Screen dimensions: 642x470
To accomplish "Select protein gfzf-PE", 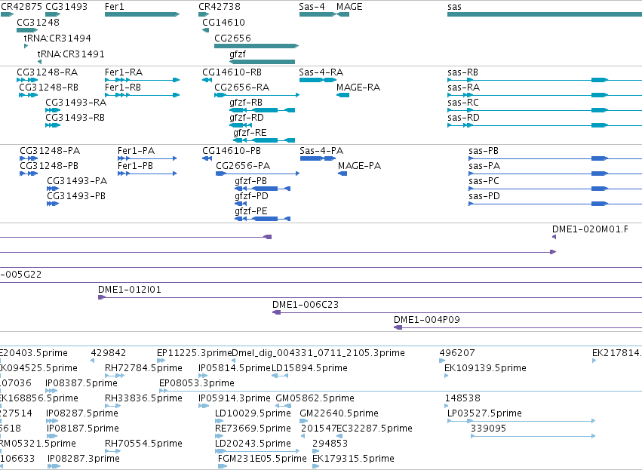I will [x=263, y=219].
